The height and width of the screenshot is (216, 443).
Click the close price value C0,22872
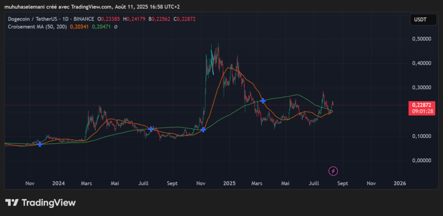(x=184, y=19)
